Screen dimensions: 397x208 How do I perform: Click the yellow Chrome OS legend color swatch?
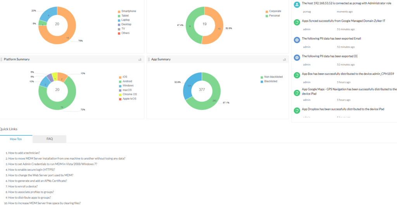pyautogui.click(x=119, y=95)
